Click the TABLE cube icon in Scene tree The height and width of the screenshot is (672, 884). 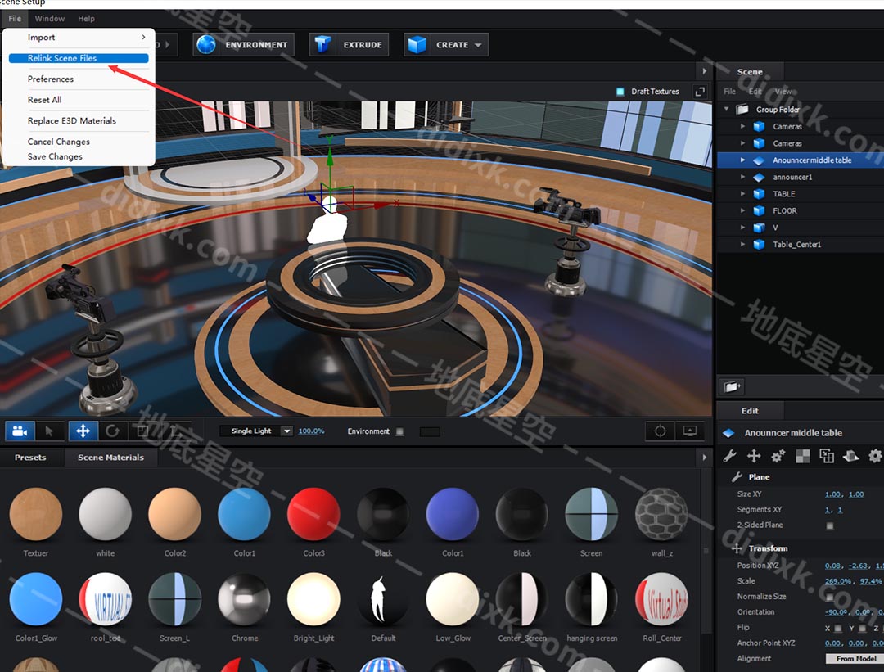pos(760,194)
